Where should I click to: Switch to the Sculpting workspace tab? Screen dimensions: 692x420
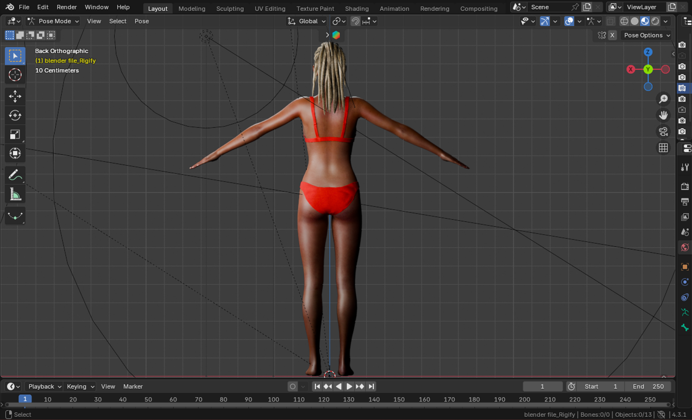[x=230, y=8]
